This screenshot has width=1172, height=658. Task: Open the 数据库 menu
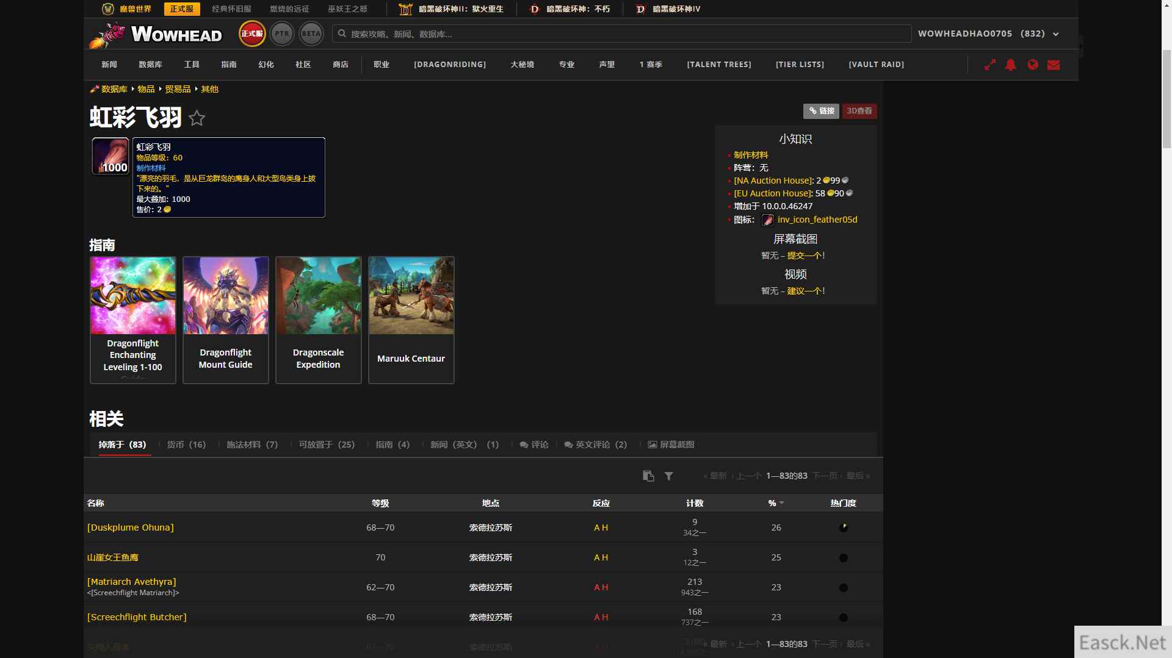(150, 65)
